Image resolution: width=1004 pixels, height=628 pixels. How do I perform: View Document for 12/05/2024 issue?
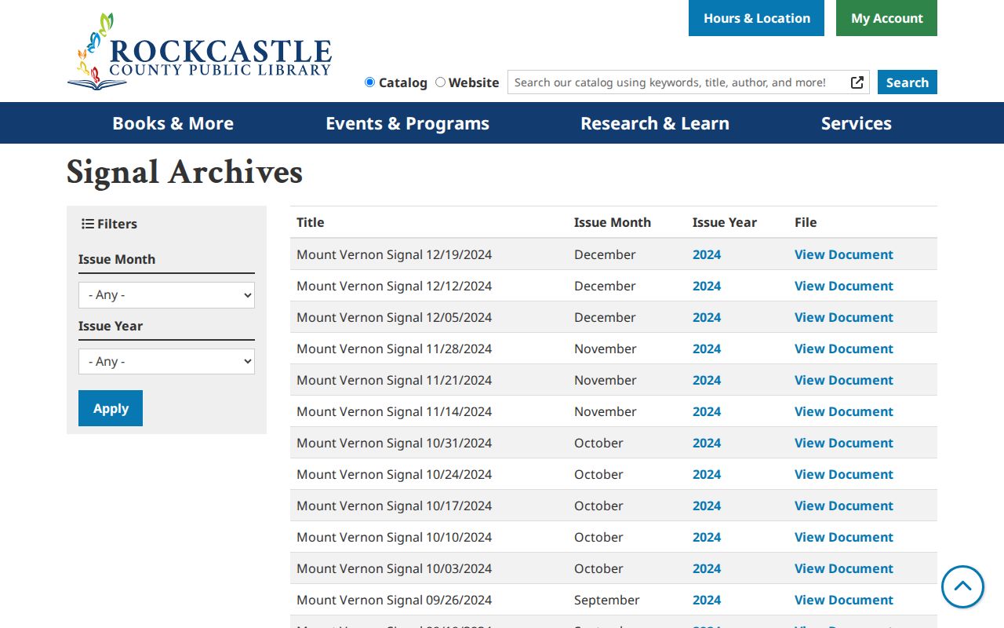pyautogui.click(x=844, y=317)
